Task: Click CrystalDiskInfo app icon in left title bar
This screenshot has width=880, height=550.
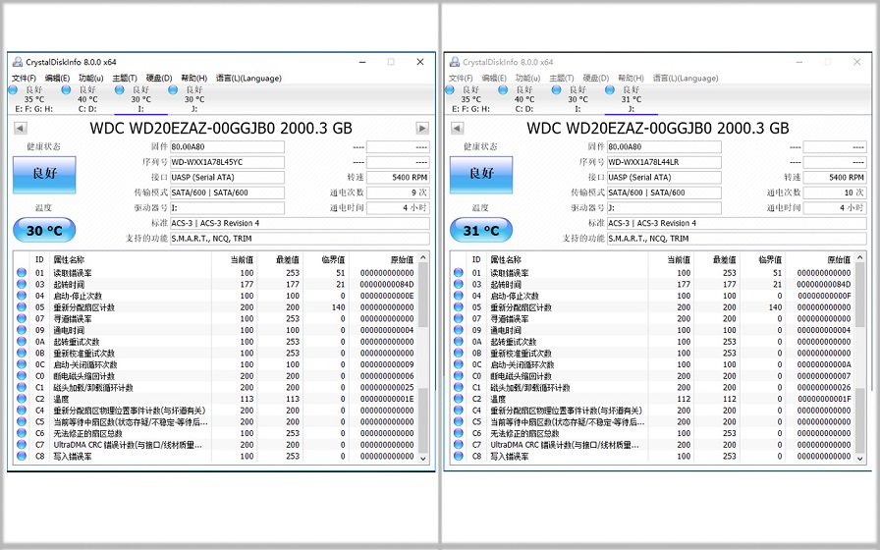Action: point(18,62)
